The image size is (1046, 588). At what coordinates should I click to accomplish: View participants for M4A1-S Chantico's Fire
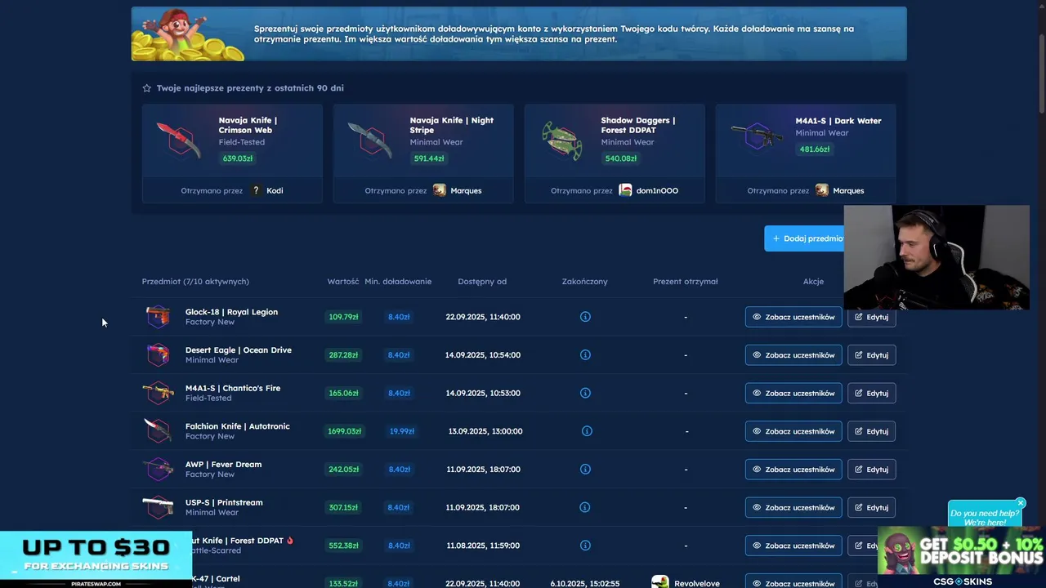pyautogui.click(x=793, y=393)
